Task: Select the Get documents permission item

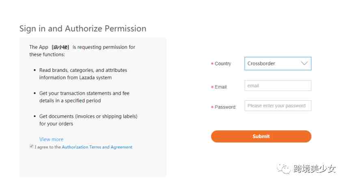Action: (x=88, y=120)
